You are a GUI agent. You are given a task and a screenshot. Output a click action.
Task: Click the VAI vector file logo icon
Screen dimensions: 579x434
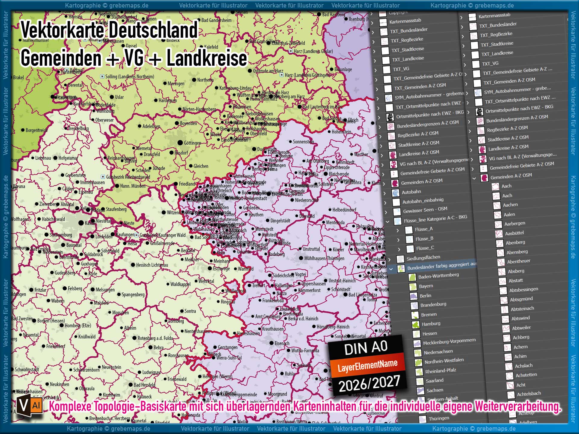29,406
